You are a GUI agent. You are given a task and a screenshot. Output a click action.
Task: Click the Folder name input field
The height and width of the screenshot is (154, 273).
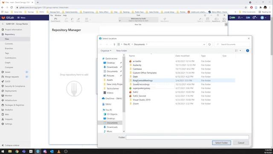[x=187, y=137]
